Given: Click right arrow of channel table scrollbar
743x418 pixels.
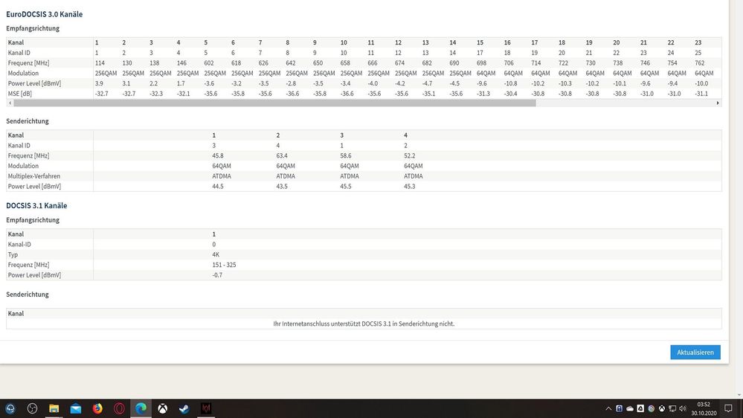Looking at the screenshot, I should click(x=718, y=103).
